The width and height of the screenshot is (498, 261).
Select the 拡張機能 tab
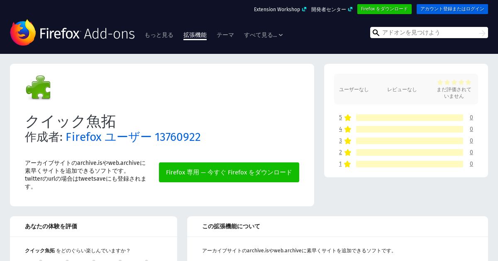(195, 35)
